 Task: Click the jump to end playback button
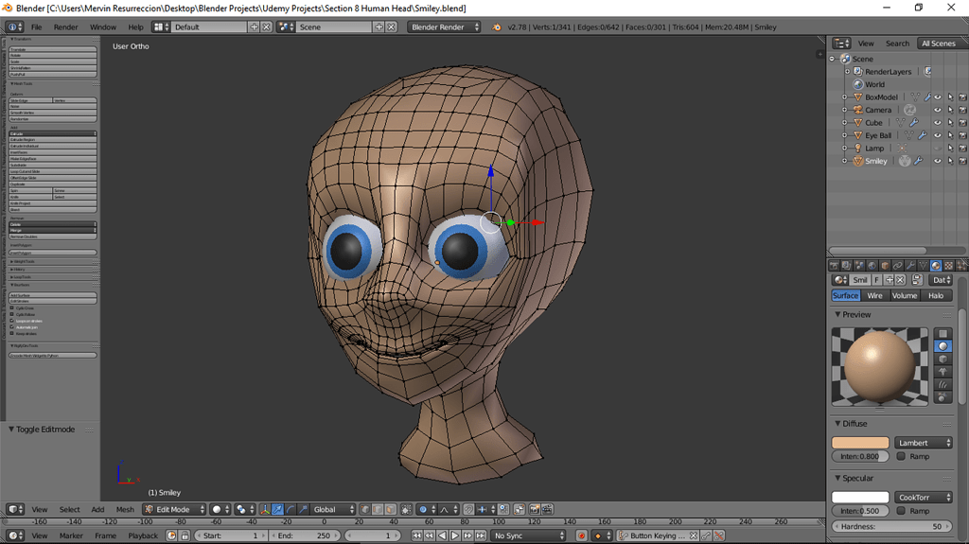click(480, 535)
